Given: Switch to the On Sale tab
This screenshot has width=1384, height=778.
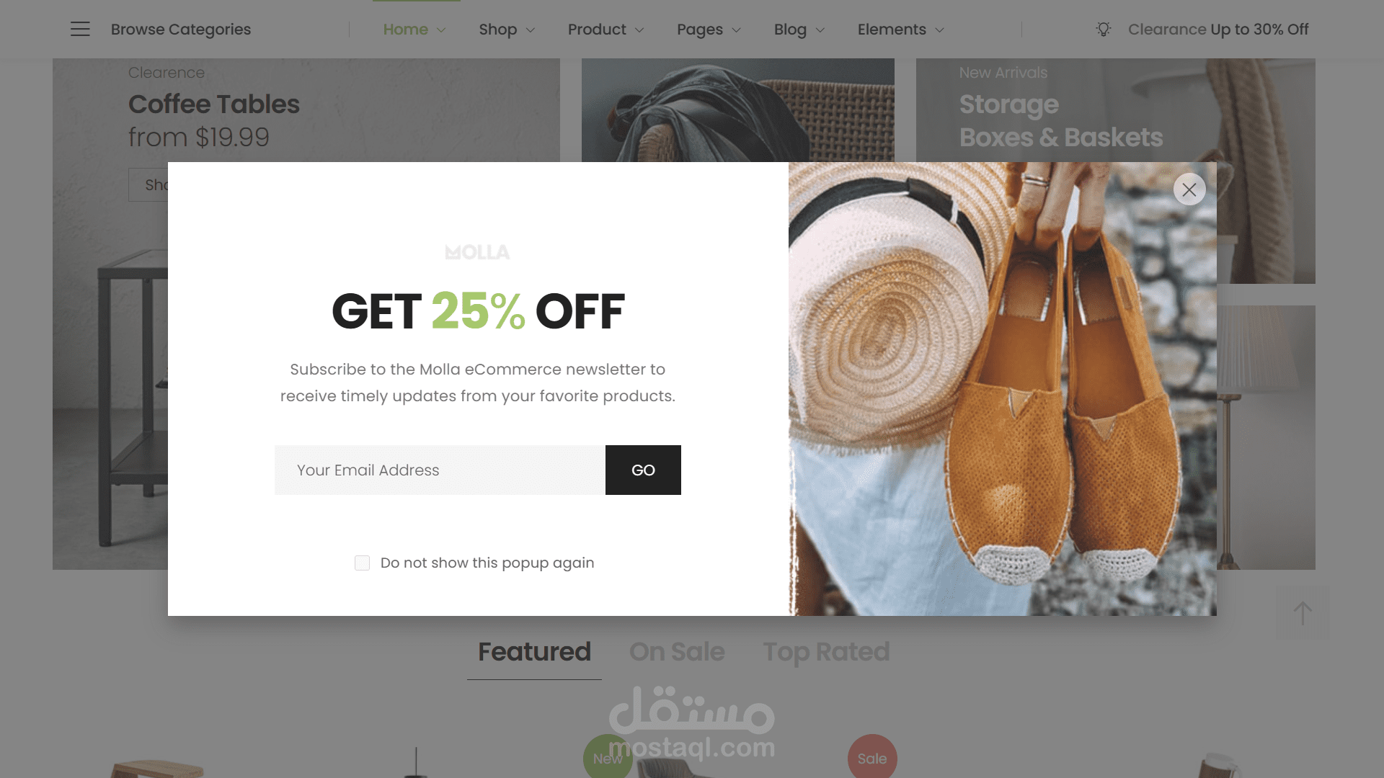Looking at the screenshot, I should point(676,652).
